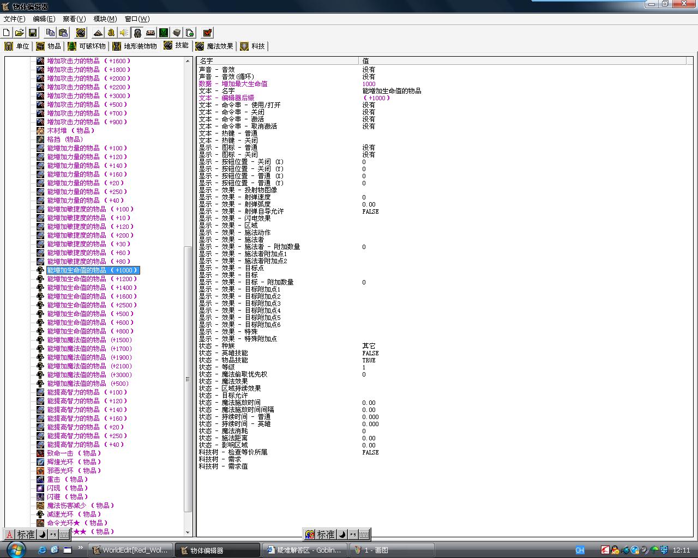Select the 状态 - 物品技能 property row
Screen dimensions: 698x558
click(x=444, y=360)
